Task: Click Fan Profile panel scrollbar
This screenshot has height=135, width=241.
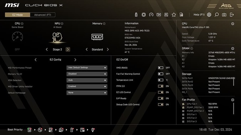Action: [234, 108]
